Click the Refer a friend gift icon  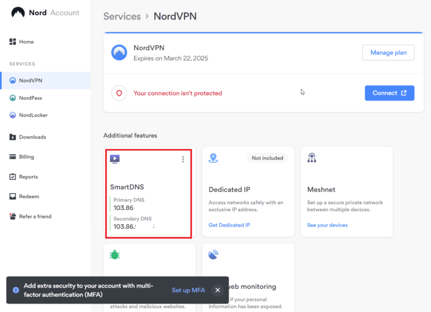[x=13, y=217]
